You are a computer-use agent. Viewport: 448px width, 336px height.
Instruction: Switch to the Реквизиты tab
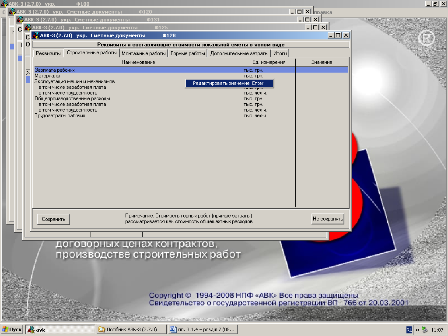(48, 53)
